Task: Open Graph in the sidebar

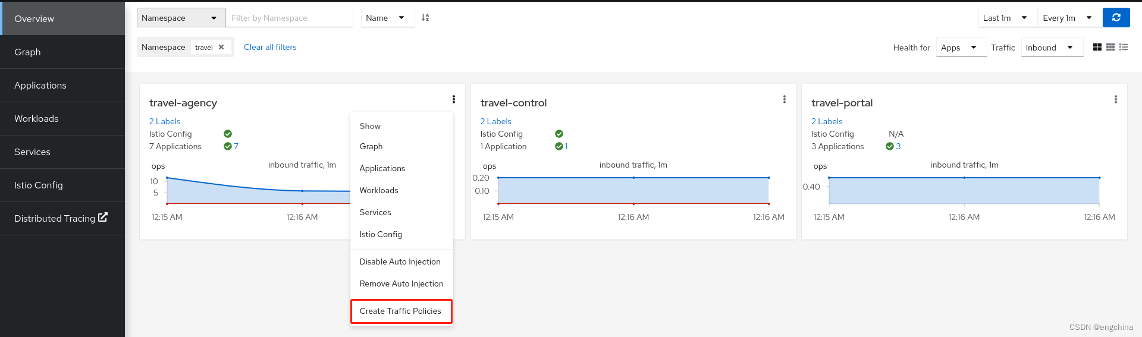Action: tap(62, 52)
